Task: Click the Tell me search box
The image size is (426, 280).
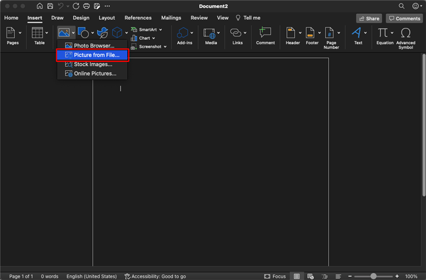Action: click(x=248, y=18)
